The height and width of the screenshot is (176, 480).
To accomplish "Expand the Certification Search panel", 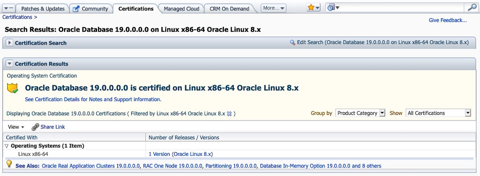I will pyautogui.click(x=10, y=43).
